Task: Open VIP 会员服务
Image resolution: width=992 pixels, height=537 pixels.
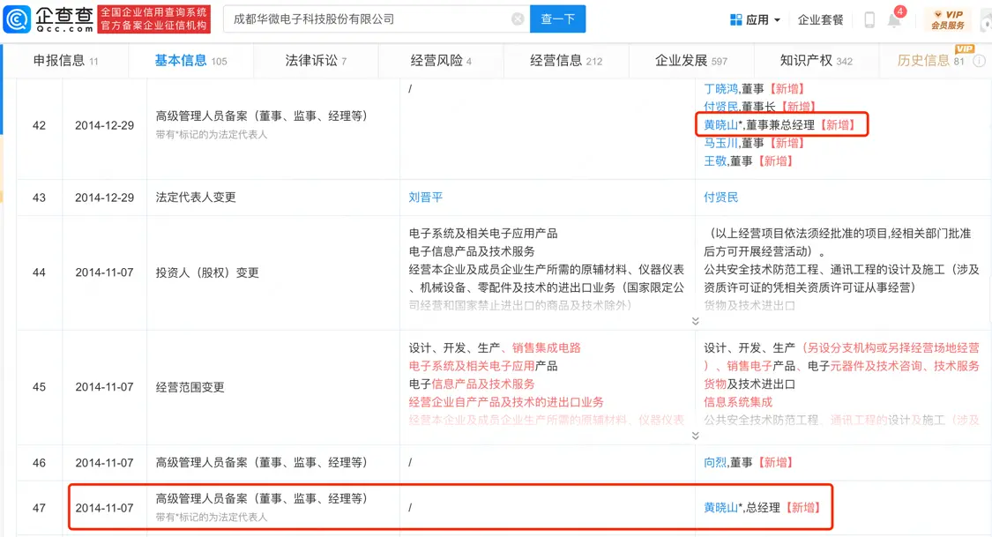Action: pyautogui.click(x=948, y=19)
